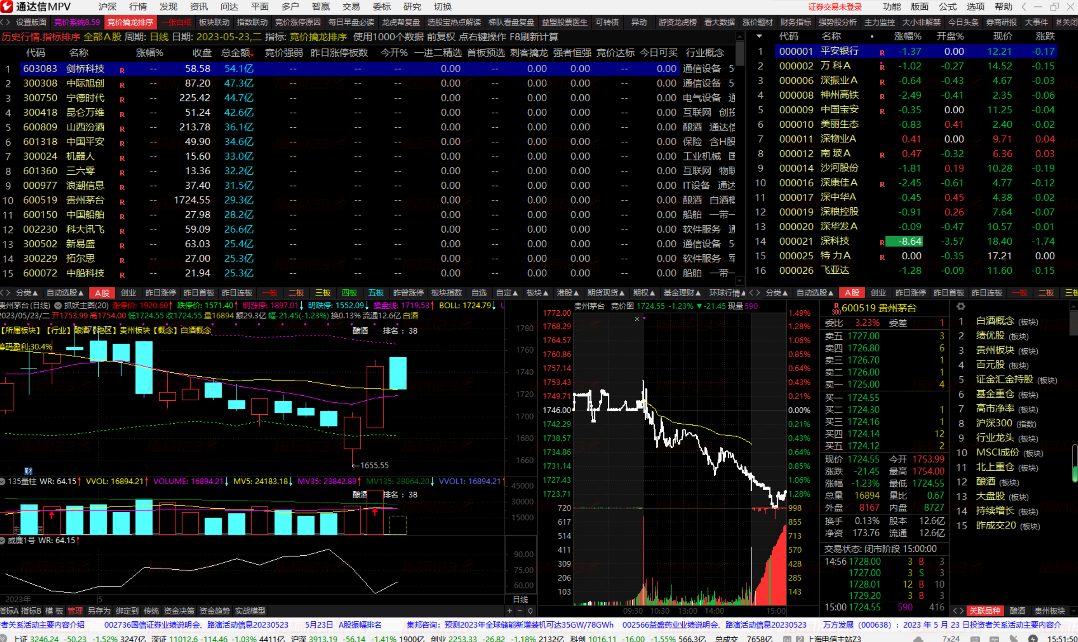Click the satellite dish icon in the status bar
1078x642 pixels.
(x=1014, y=639)
